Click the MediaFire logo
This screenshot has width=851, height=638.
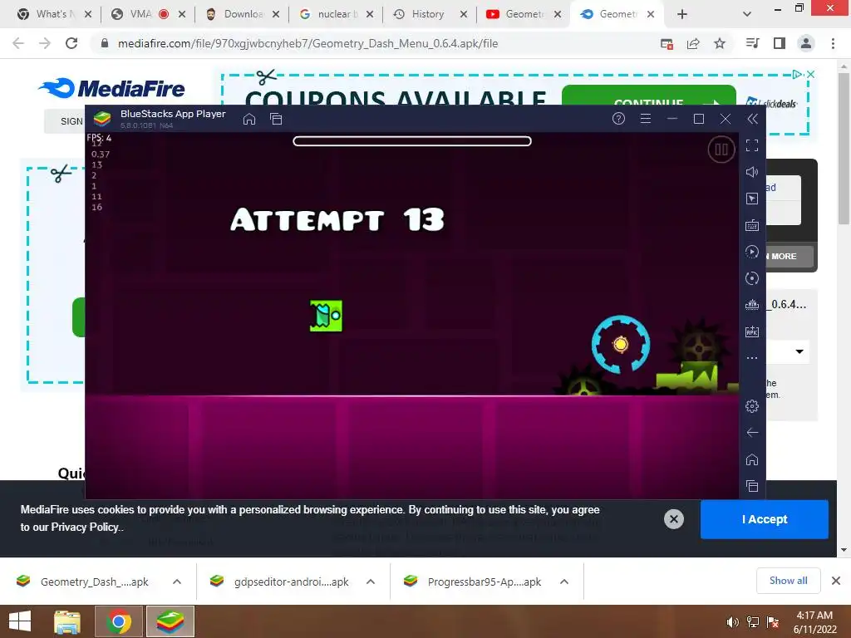pos(111,88)
